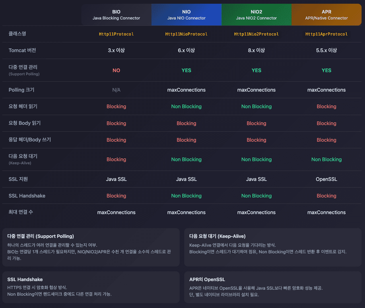Click the OpenSSL cell in the APR column
This screenshot has height=308, width=365.
point(326,179)
